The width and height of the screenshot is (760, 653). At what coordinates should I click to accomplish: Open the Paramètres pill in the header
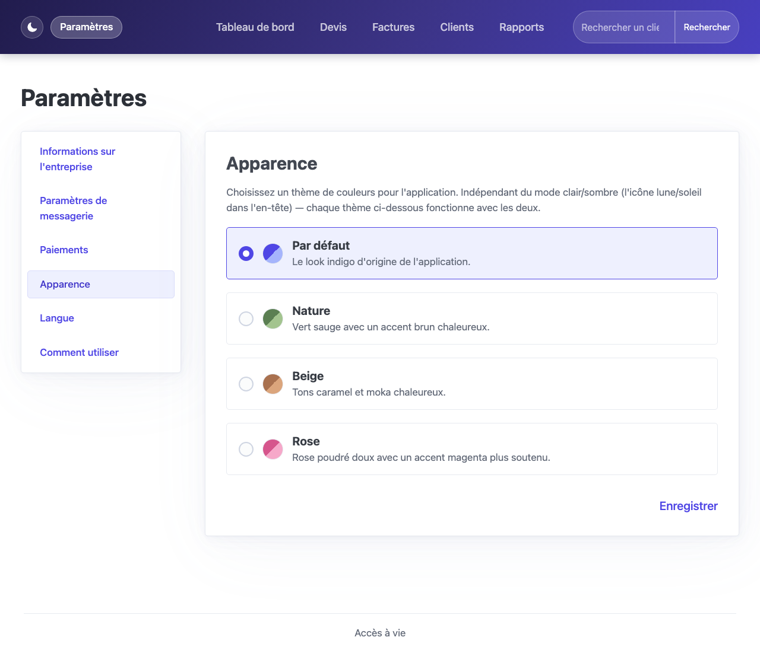(x=86, y=27)
